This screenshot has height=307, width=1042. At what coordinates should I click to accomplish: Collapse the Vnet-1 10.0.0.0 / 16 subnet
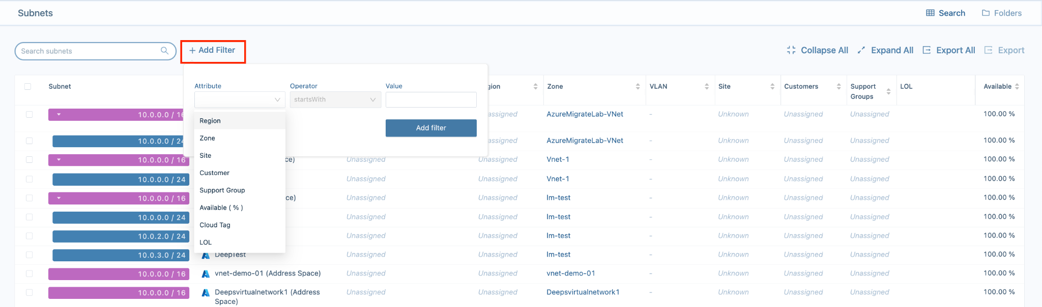[x=59, y=160]
